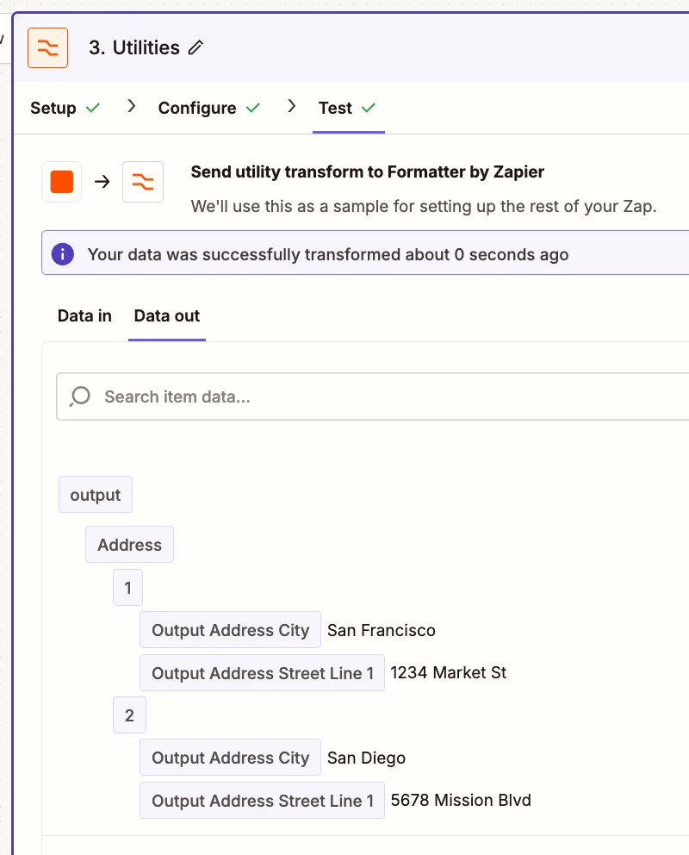Click the green checkmark beside Configure
Viewport: 689px width, 855px height.
[x=253, y=108]
